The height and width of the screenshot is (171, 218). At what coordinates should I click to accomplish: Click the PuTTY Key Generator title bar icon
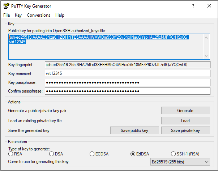[x=6, y=6]
